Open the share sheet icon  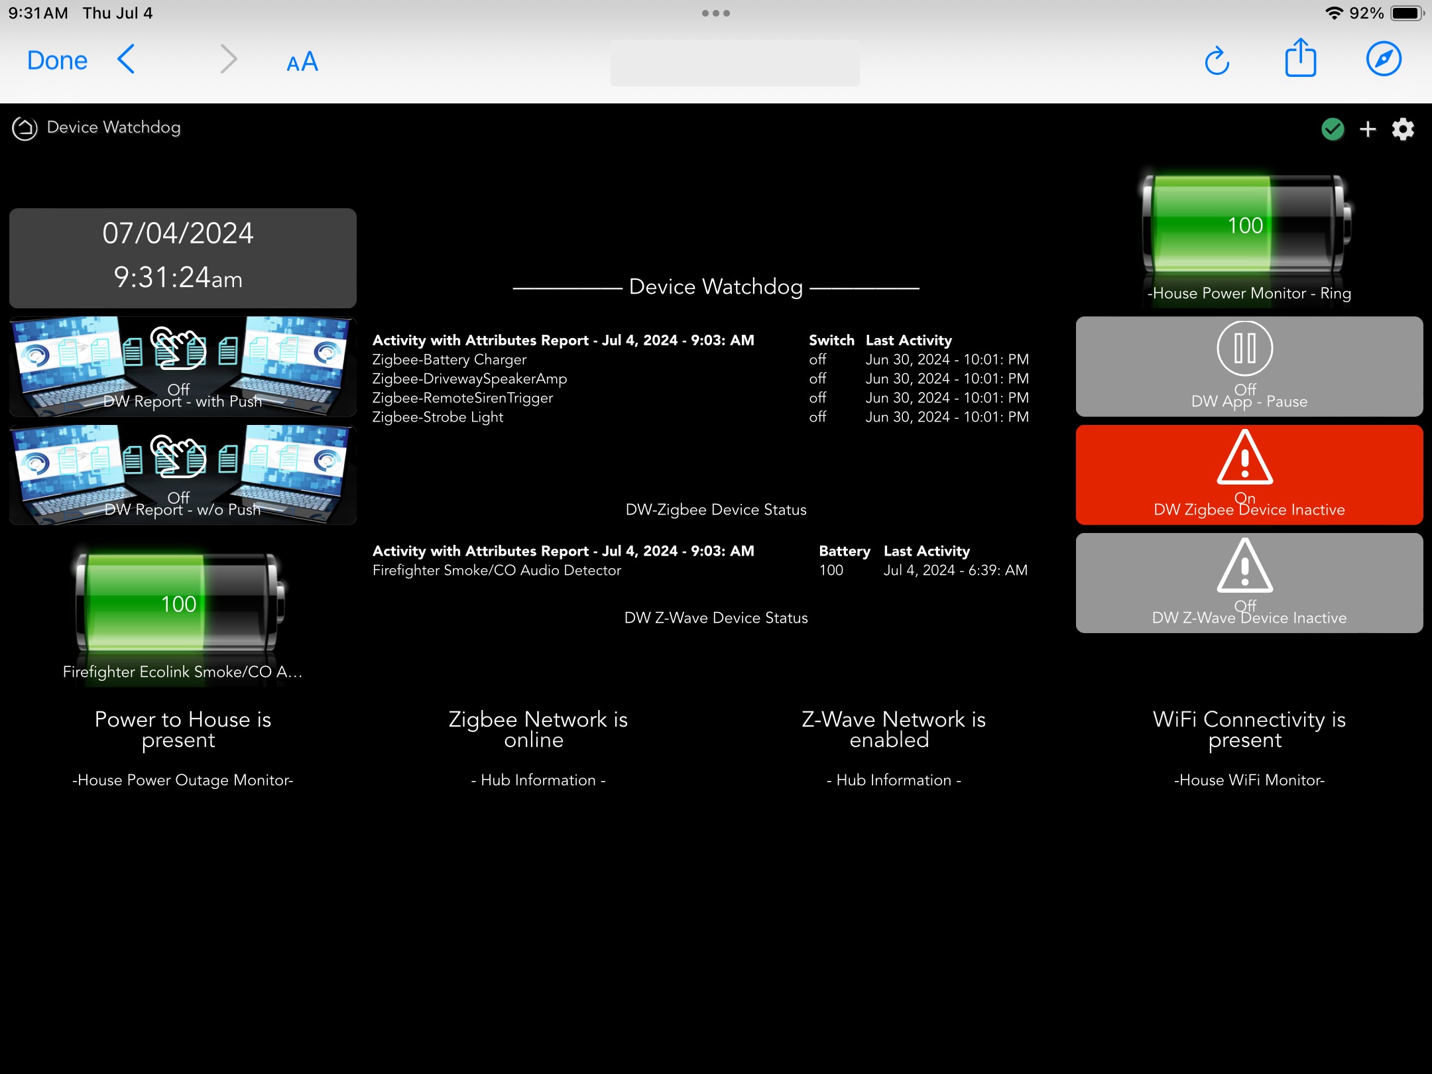tap(1300, 58)
